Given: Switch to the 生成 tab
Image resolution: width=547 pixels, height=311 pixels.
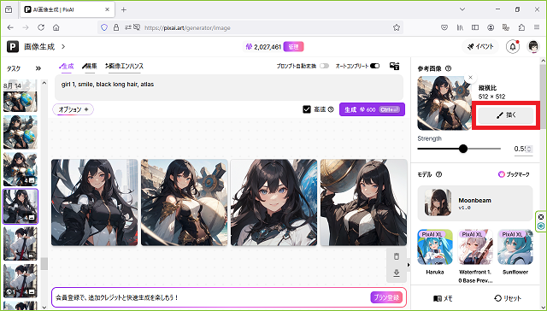Looking at the screenshot, I should [67, 66].
